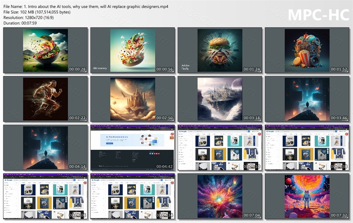
Task: Open the golden floating castle thumbnail at 00:02:50
Action: click(x=133, y=99)
